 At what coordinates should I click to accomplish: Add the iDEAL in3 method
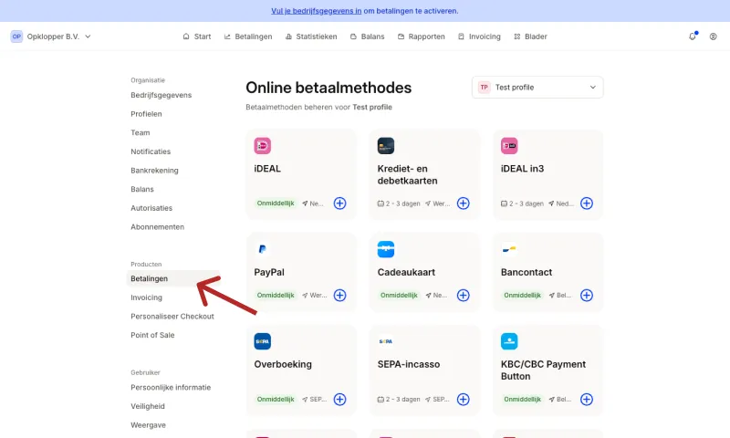pyautogui.click(x=587, y=203)
